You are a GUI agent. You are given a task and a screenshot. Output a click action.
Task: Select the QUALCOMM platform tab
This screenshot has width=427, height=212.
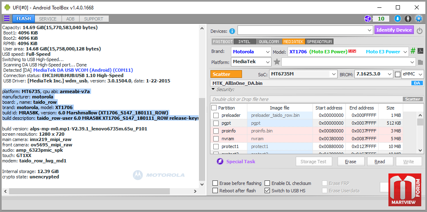point(269,42)
